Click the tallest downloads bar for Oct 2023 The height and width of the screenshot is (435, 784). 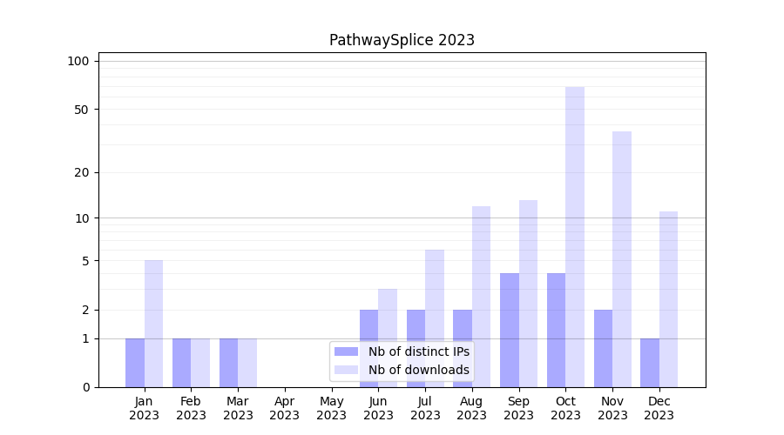pos(575,237)
